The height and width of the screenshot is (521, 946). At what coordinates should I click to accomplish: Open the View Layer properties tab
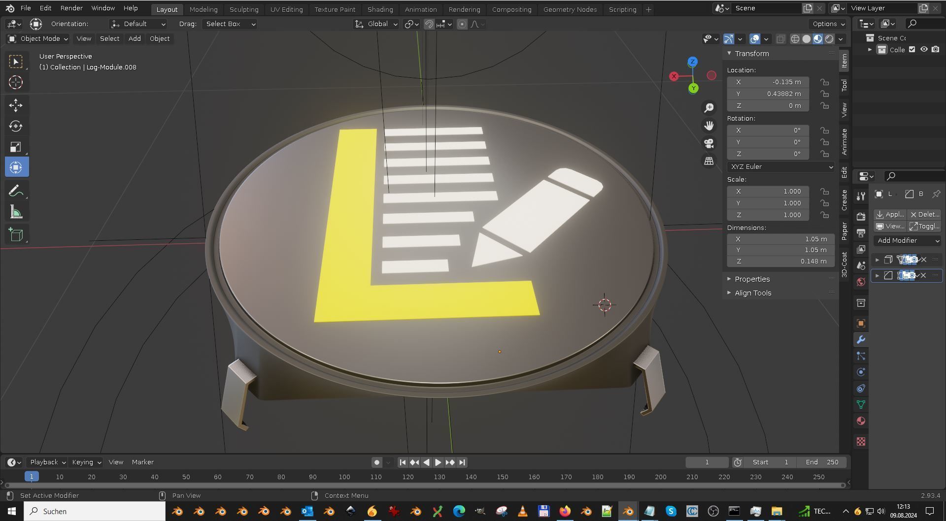pyautogui.click(x=861, y=249)
